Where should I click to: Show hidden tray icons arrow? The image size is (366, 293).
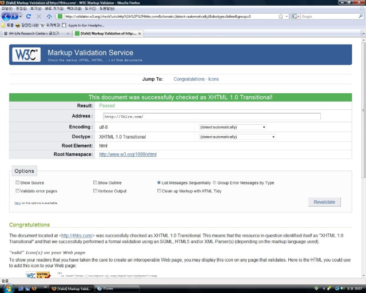point(324,288)
